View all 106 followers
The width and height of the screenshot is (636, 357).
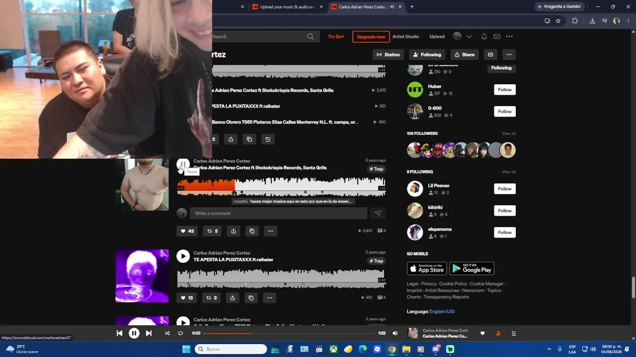coord(509,133)
